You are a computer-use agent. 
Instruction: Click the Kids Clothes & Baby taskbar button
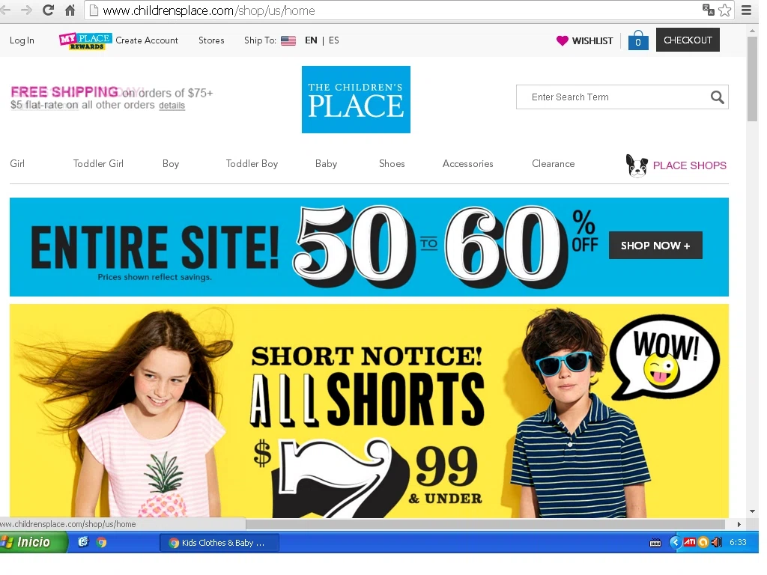(x=219, y=543)
